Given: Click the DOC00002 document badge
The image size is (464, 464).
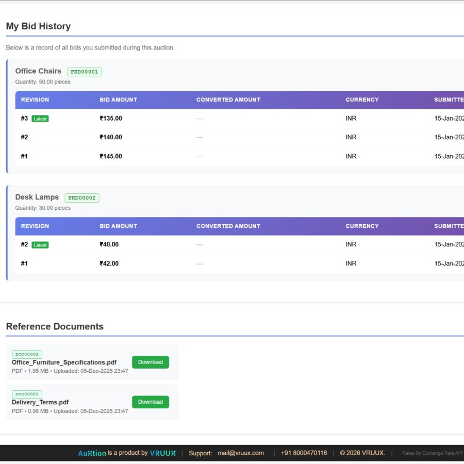Looking at the screenshot, I should [x=27, y=394].
